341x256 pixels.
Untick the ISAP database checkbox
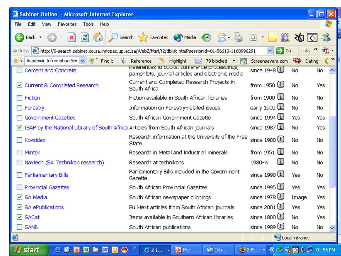[x=19, y=128]
